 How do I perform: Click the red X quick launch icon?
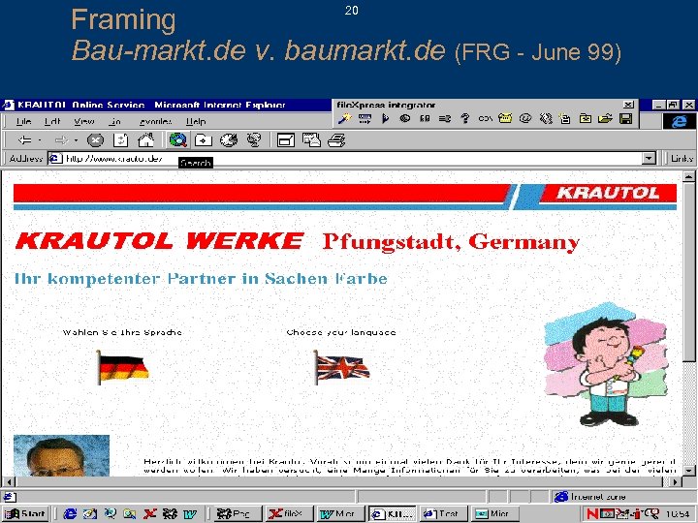point(149,514)
